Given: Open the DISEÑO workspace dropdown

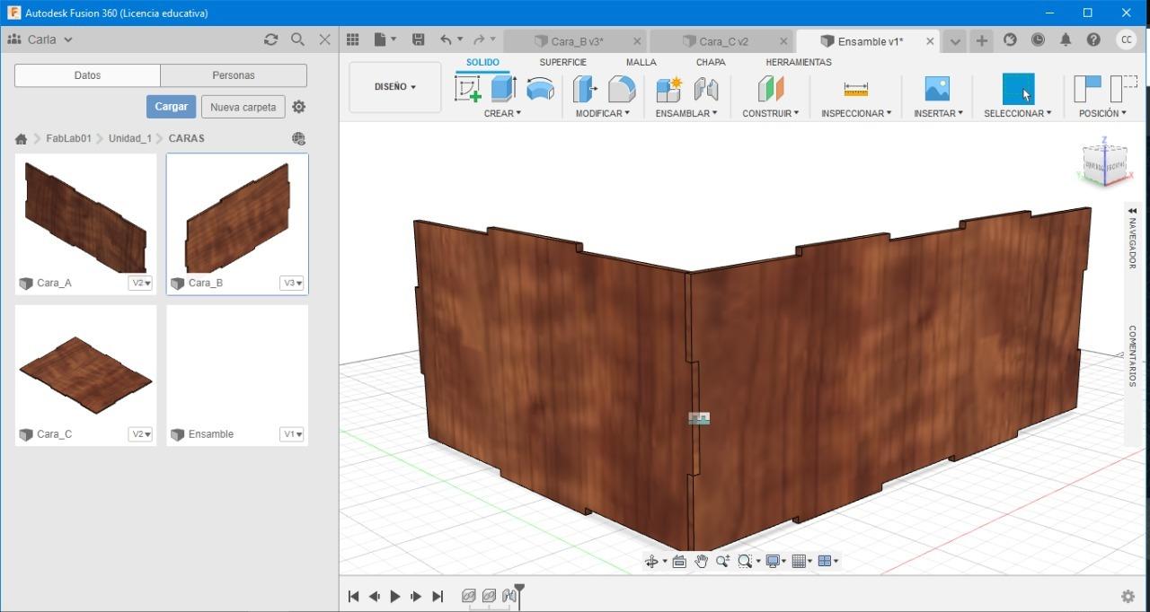Looking at the screenshot, I should click(395, 87).
